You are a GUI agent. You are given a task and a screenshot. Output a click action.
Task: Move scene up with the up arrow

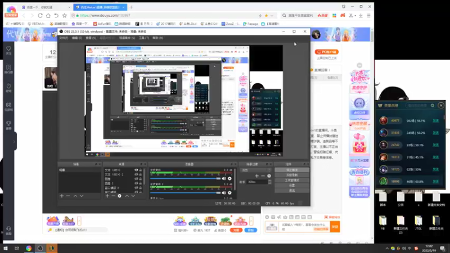click(x=75, y=196)
